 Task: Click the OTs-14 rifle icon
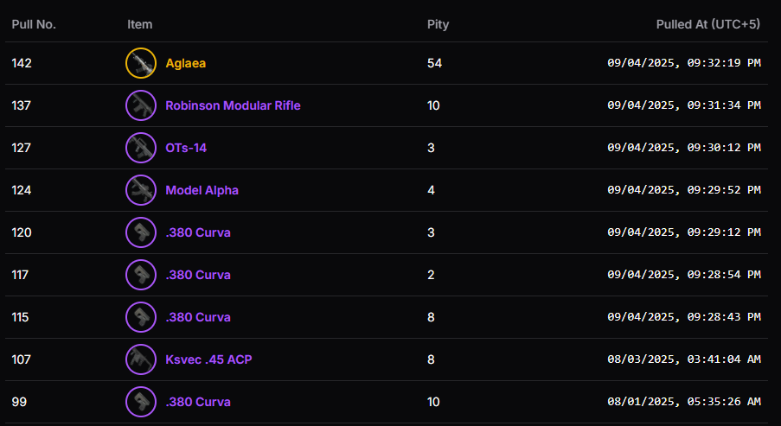pos(140,148)
